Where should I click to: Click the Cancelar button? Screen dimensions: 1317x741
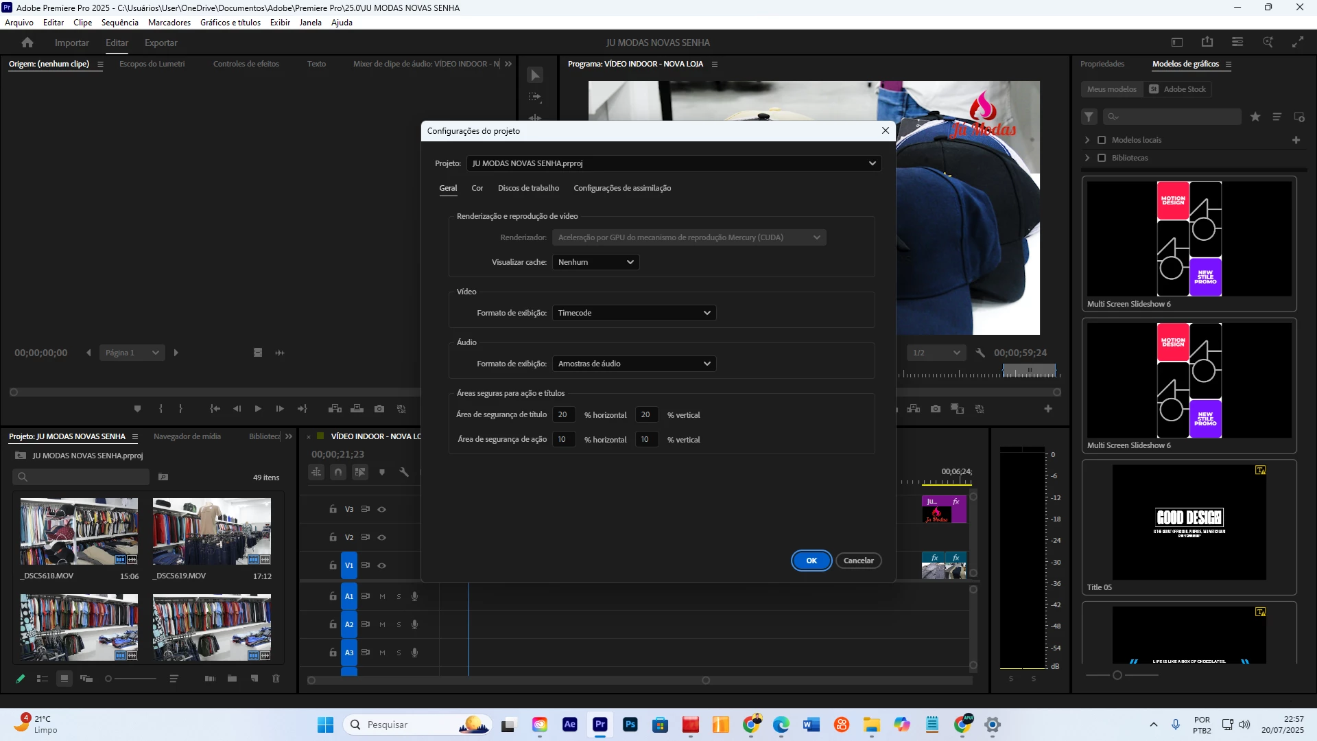coord(858,561)
